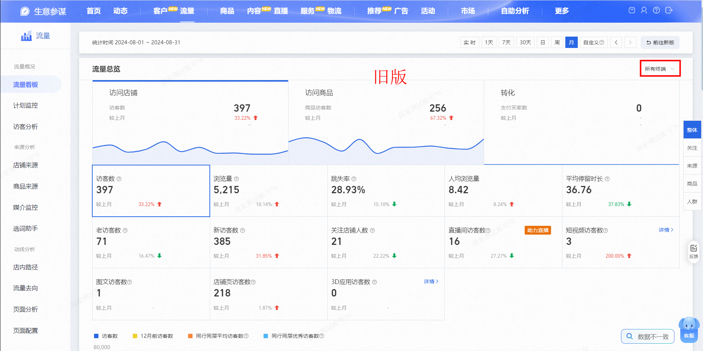This screenshot has width=703, height=351.
Task: Open the 商品 top navigation tab
Action: 227,11
